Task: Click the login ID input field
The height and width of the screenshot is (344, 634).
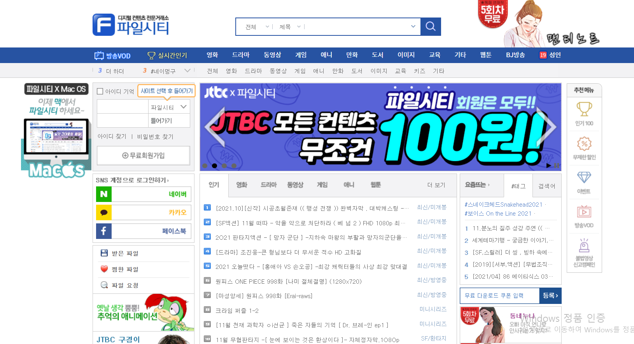Action: 123,107
